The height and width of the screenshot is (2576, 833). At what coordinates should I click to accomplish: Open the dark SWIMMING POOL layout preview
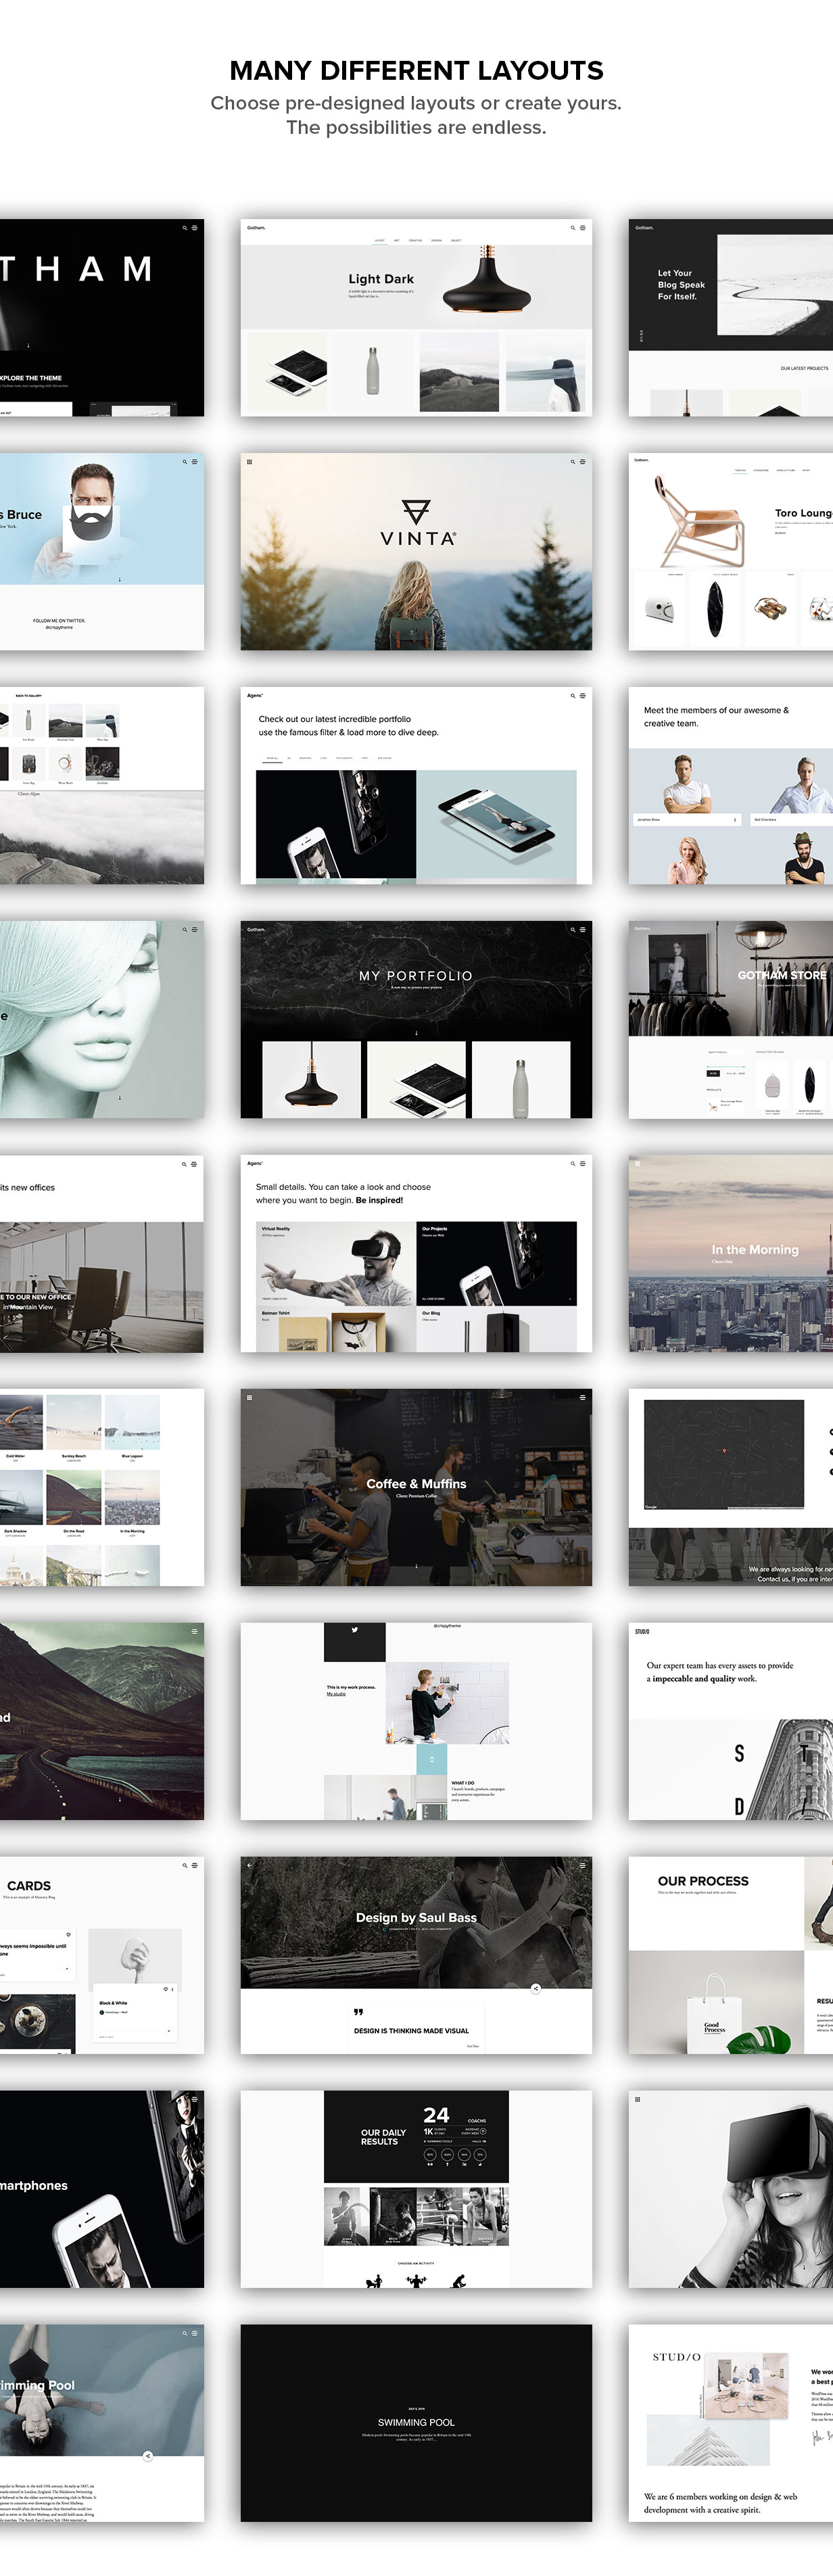[416, 2422]
